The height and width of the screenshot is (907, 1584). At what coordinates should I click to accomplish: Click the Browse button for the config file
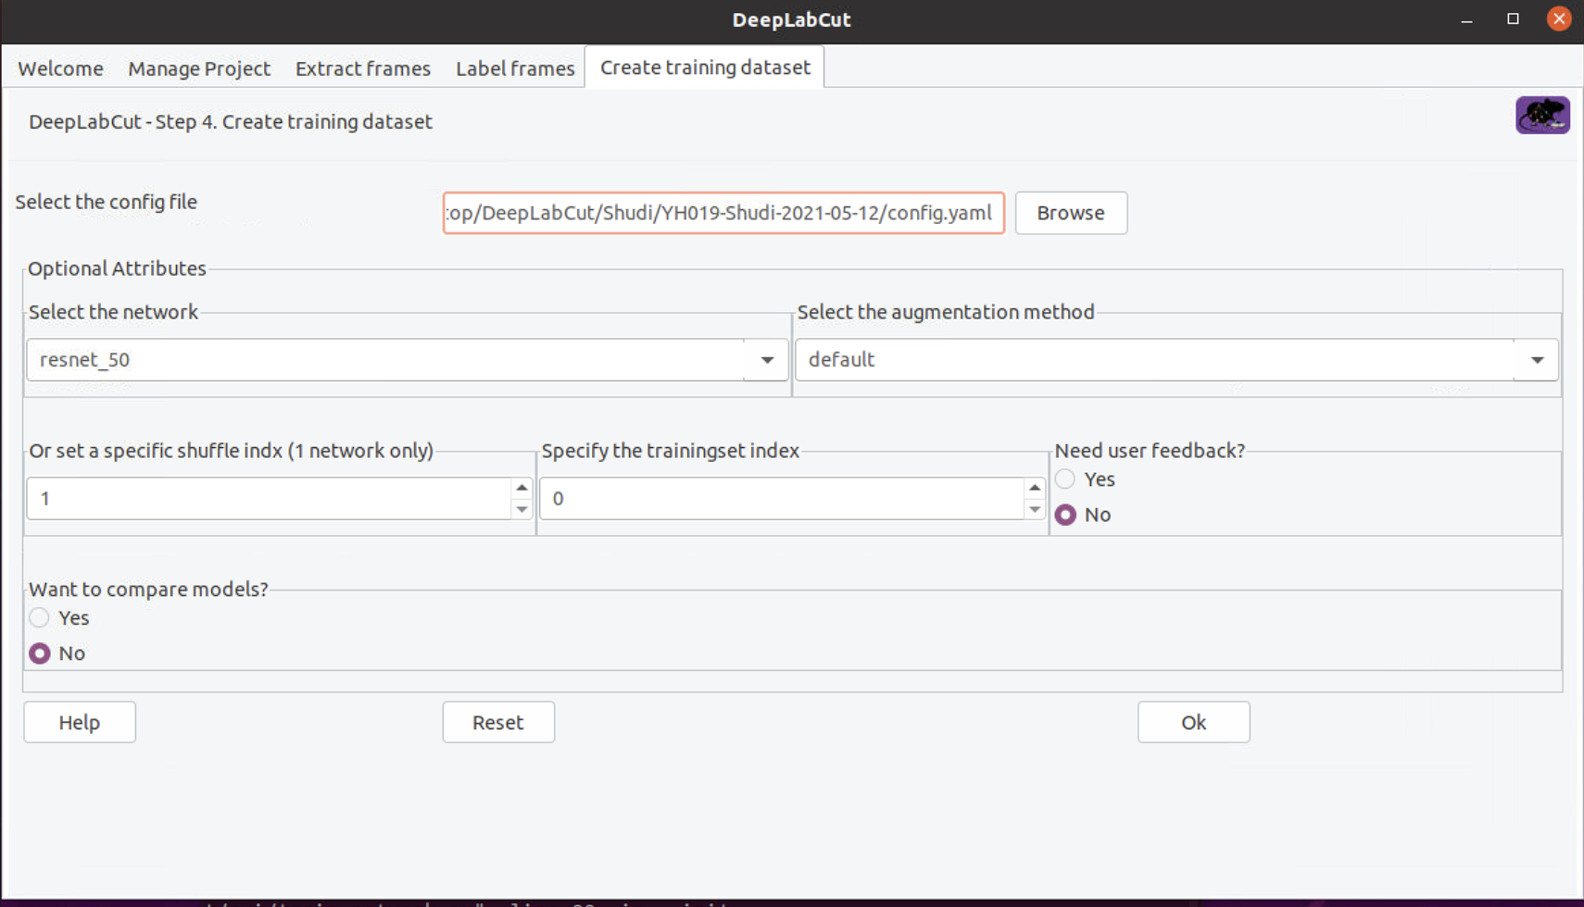tap(1071, 213)
